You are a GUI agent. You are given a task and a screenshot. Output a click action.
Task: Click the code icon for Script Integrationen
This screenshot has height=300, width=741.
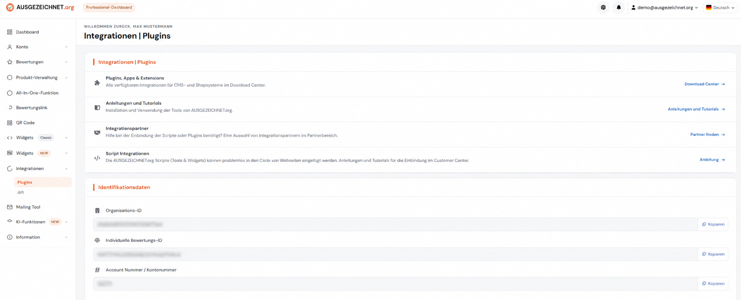(x=97, y=158)
